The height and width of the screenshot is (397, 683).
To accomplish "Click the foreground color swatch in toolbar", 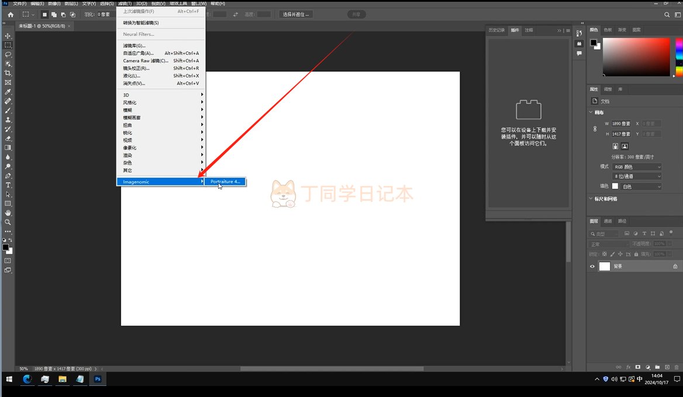I will [x=5, y=247].
